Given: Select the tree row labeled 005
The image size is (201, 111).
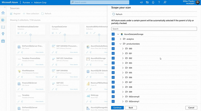Looking at the screenshot, I should pyautogui.click(x=154, y=72).
